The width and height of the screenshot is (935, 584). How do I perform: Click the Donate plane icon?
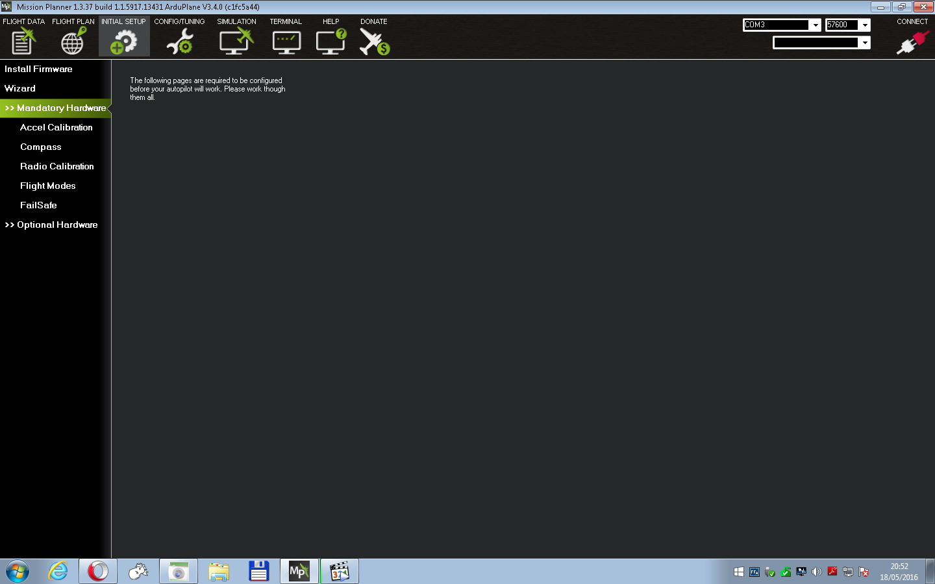(x=374, y=42)
